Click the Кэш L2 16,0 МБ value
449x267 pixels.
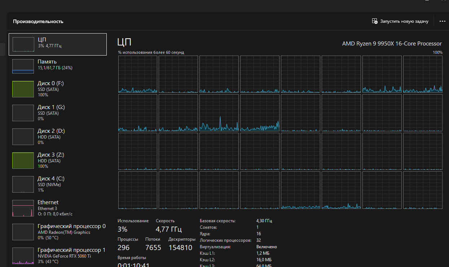click(264, 260)
